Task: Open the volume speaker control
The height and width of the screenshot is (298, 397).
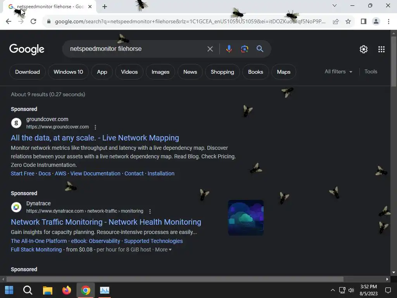Action: (351, 290)
